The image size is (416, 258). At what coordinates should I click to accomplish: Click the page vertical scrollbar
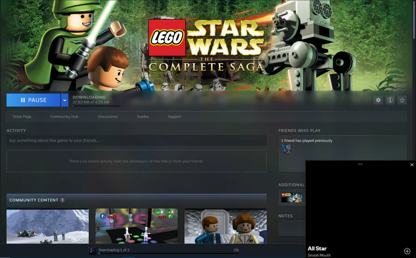(x=415, y=20)
